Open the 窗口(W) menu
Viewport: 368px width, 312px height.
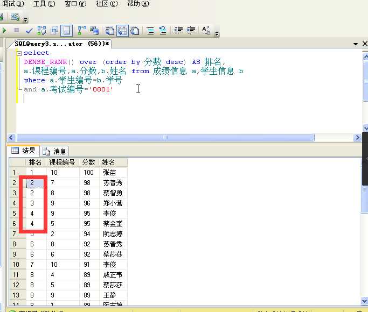pyautogui.click(x=75, y=4)
